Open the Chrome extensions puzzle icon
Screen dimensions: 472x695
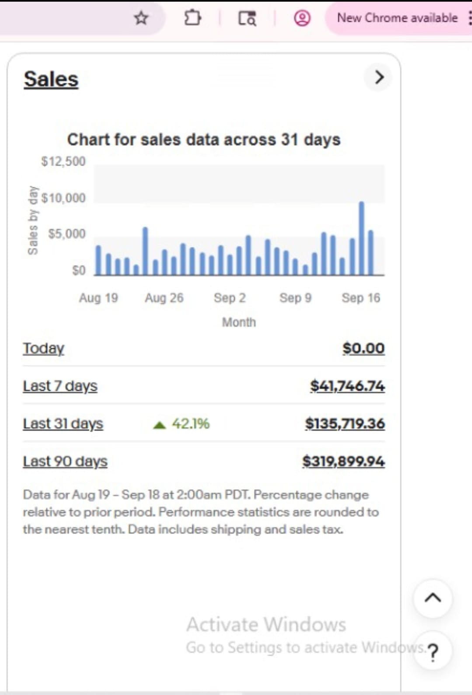tap(192, 18)
